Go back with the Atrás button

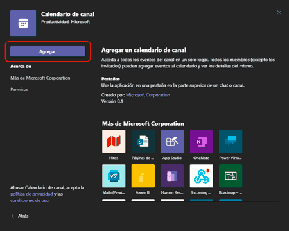tap(20, 216)
